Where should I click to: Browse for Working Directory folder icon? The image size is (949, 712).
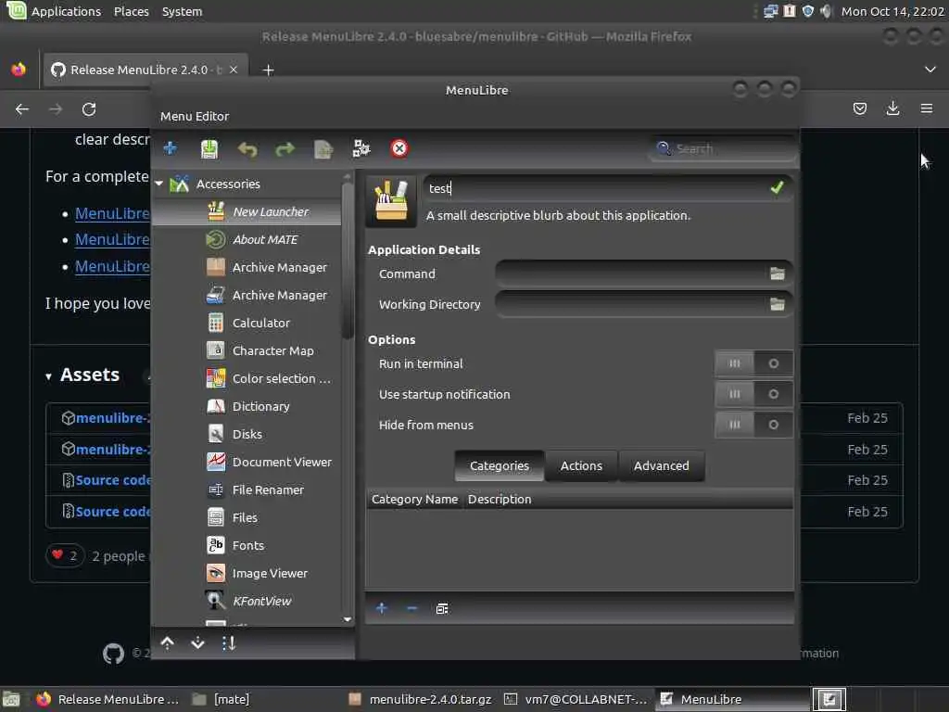point(778,304)
